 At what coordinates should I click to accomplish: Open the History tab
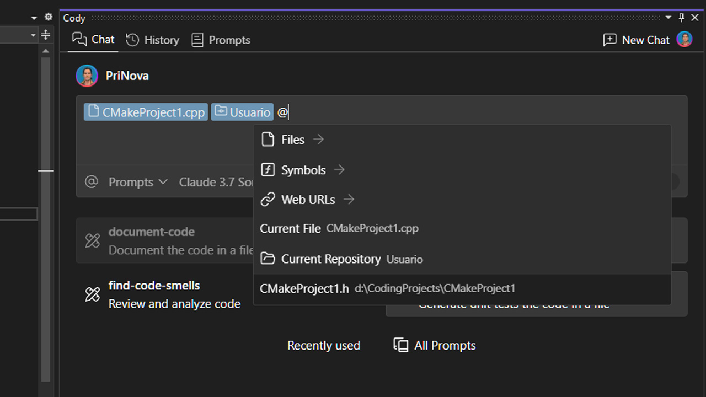click(x=152, y=40)
